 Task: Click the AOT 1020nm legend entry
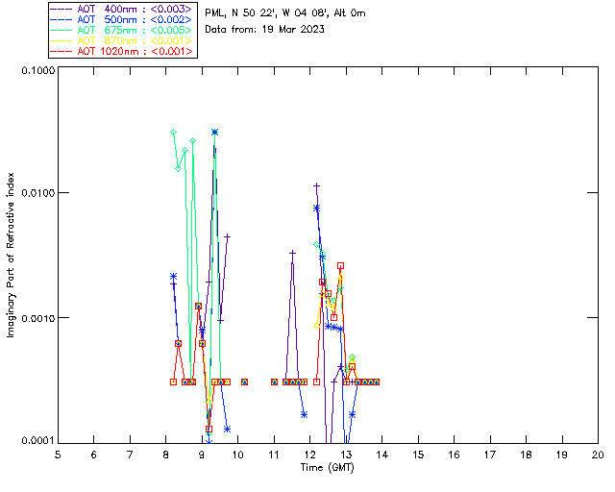pyautogui.click(x=122, y=51)
